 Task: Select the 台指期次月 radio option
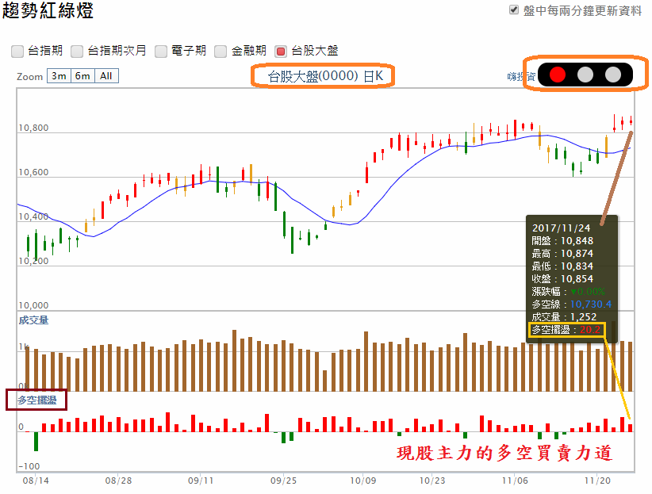77,52
